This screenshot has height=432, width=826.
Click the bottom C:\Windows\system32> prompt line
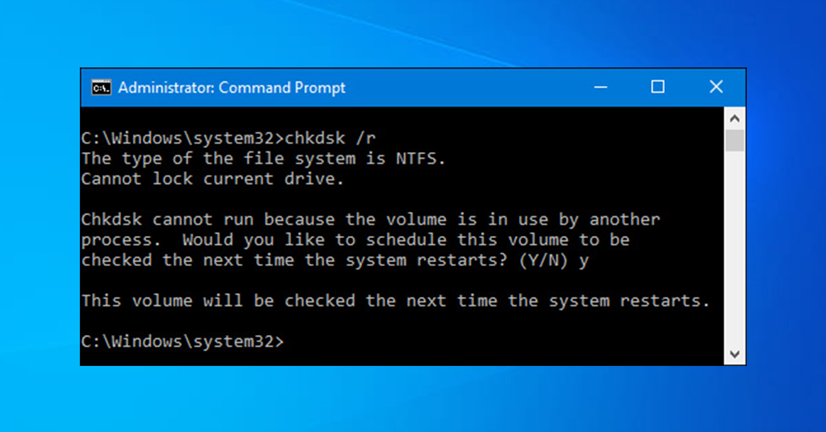tap(182, 341)
